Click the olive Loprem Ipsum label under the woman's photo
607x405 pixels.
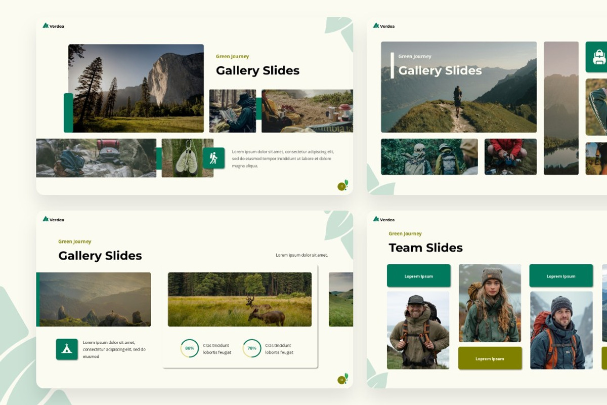[x=490, y=358]
